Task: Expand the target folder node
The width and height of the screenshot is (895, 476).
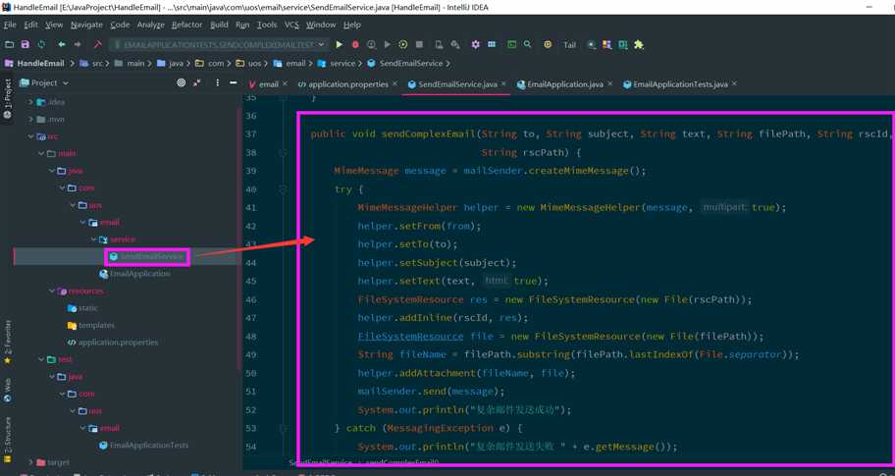Action: click(x=30, y=461)
